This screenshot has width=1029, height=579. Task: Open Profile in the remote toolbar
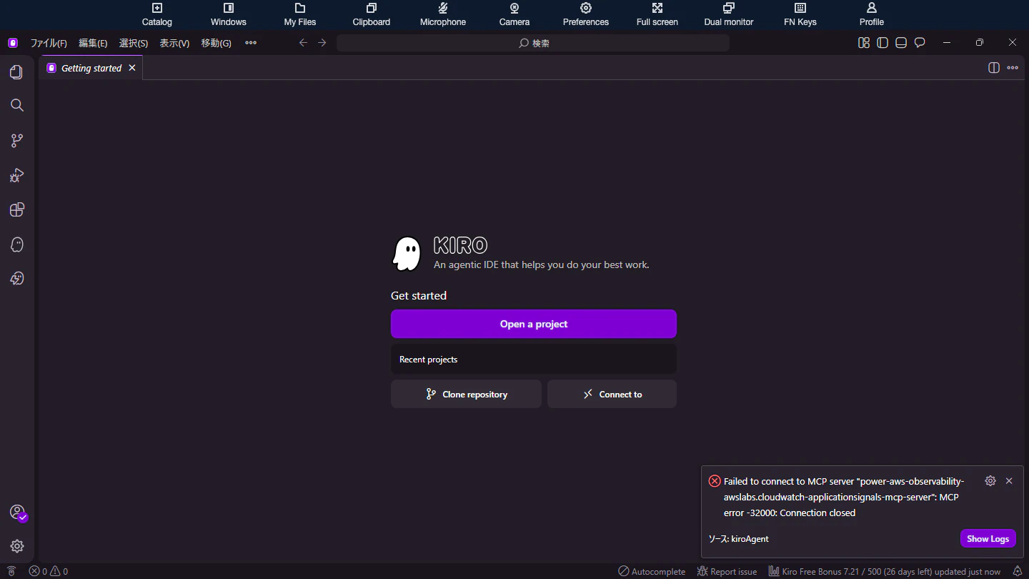point(872,14)
